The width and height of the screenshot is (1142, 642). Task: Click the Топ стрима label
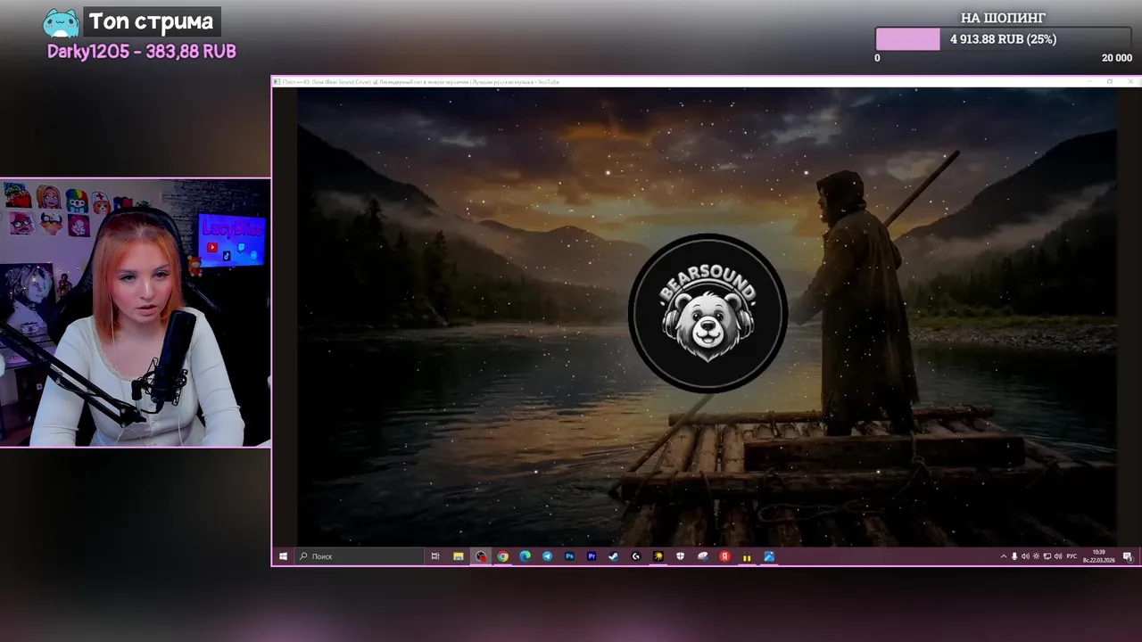151,21
